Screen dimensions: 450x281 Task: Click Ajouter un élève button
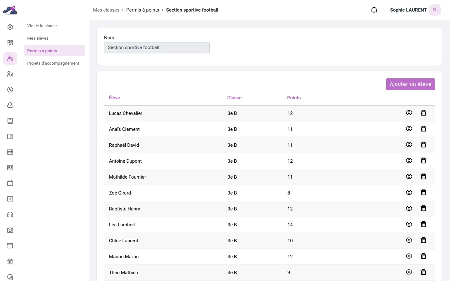pyautogui.click(x=410, y=84)
